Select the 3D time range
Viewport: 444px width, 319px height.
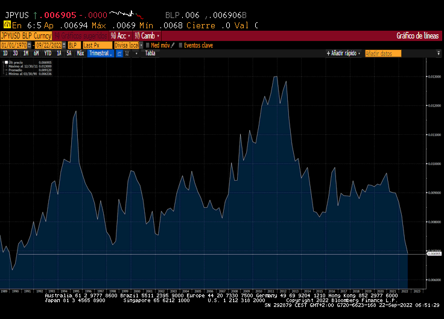15,53
